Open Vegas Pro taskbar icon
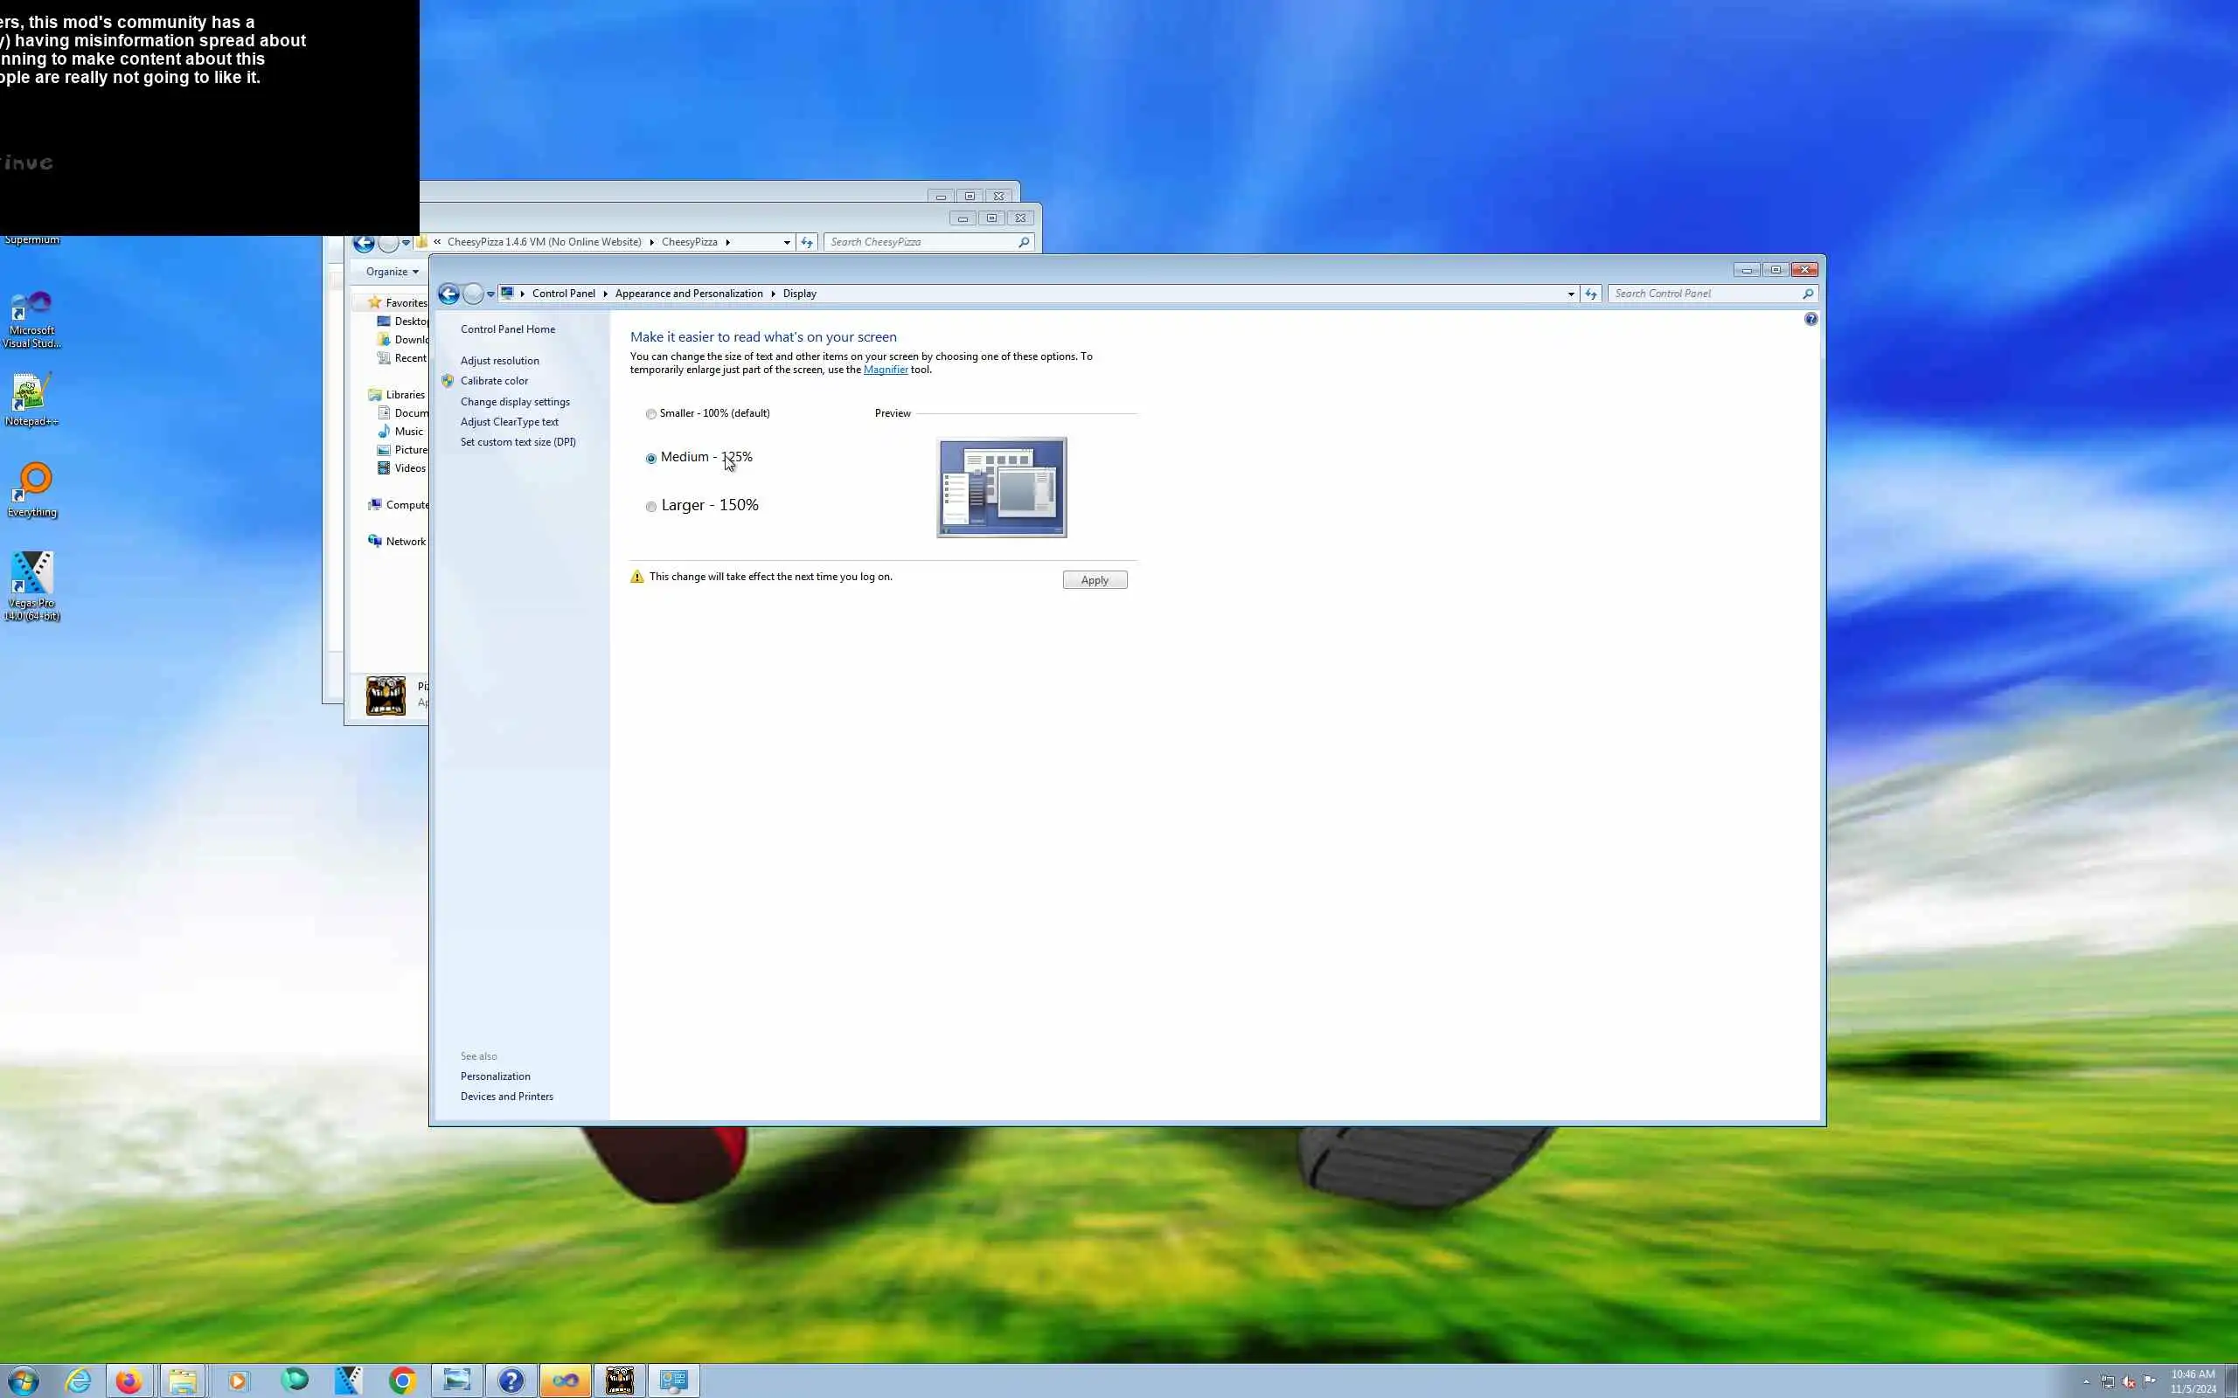This screenshot has width=2238, height=1398. [x=349, y=1381]
